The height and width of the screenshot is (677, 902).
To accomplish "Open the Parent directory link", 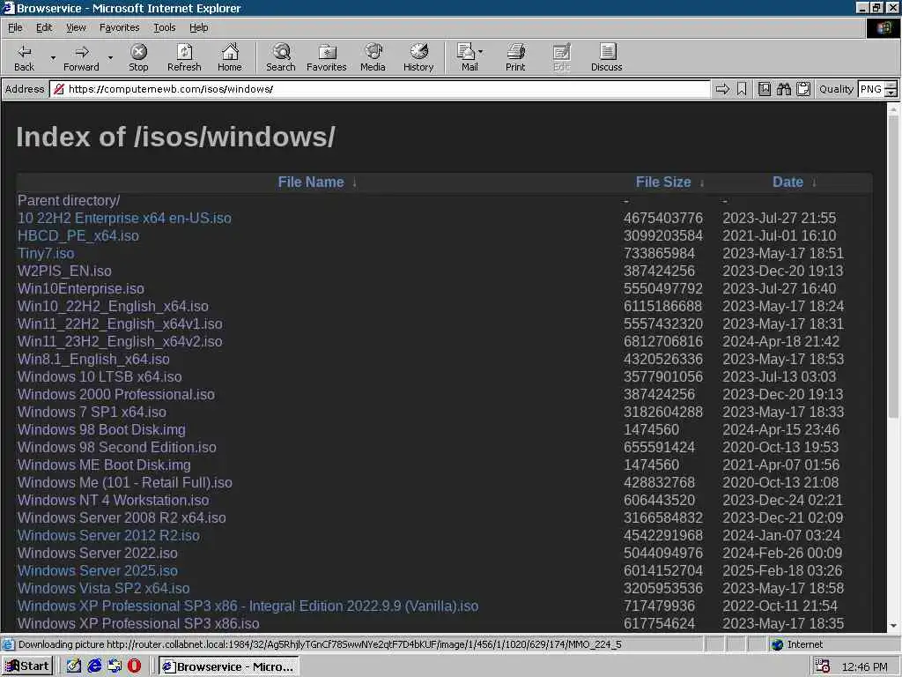I will tap(69, 200).
